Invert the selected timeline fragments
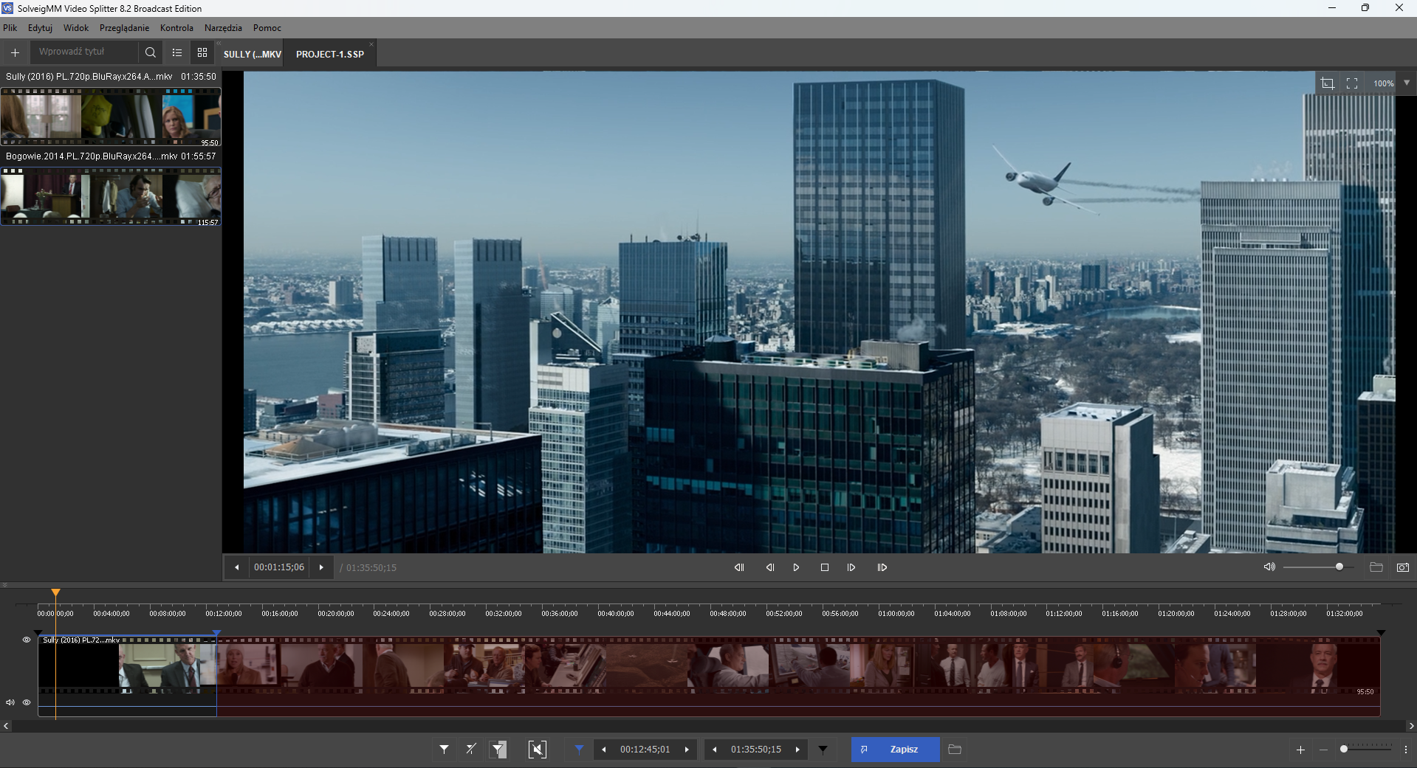 click(498, 750)
